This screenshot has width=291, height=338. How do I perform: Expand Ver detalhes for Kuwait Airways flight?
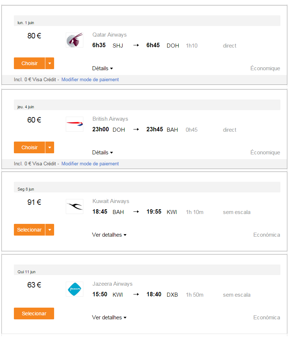point(109,235)
